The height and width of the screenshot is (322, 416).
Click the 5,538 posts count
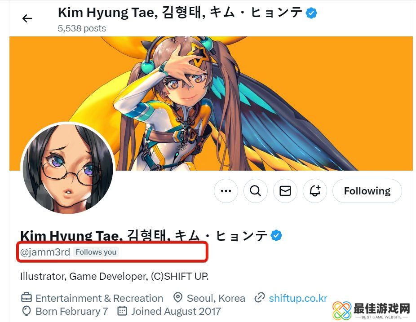point(82,28)
